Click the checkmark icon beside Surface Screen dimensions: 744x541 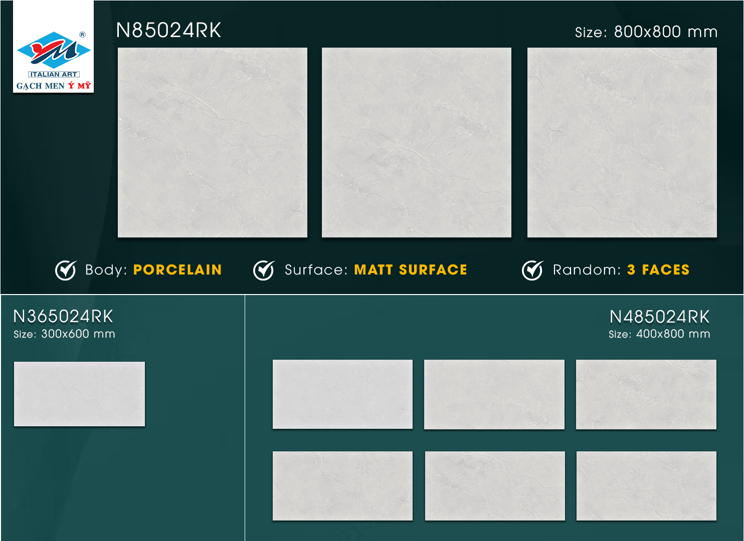[x=264, y=270]
